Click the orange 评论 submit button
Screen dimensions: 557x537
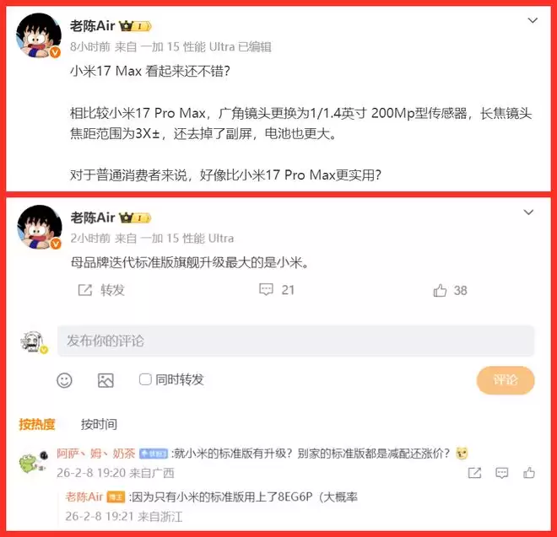506,380
